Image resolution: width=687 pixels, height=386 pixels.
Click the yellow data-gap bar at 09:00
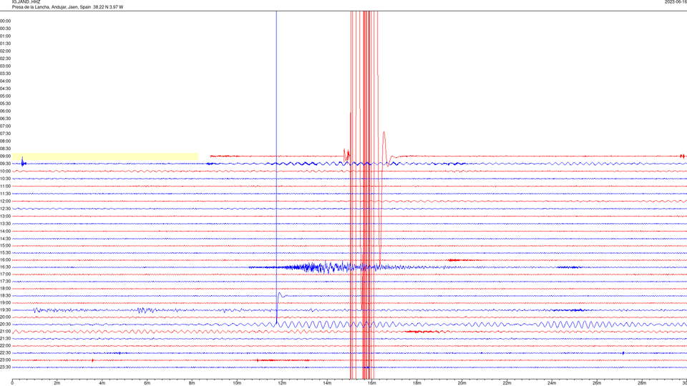[105, 157]
